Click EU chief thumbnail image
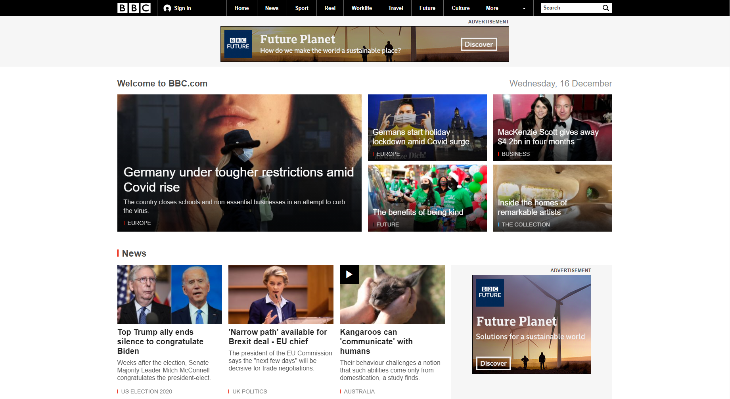The image size is (730, 399). [x=281, y=294]
